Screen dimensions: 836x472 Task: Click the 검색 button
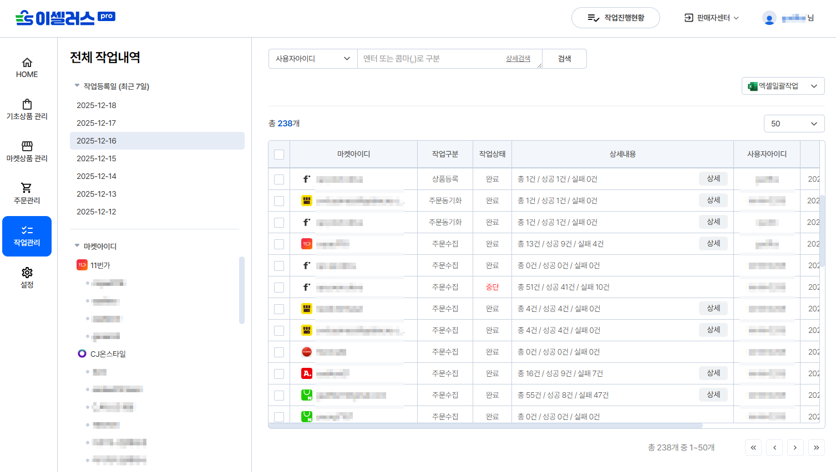[x=564, y=59]
